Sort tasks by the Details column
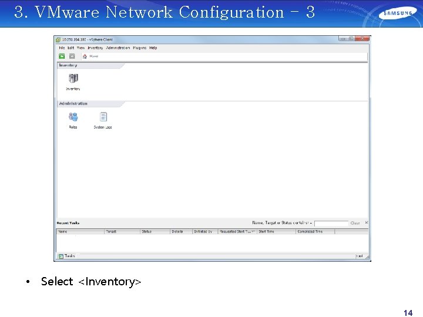The width and height of the screenshot is (423, 317). 182,231
